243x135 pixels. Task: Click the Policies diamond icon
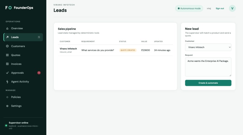click(x=7, y=97)
